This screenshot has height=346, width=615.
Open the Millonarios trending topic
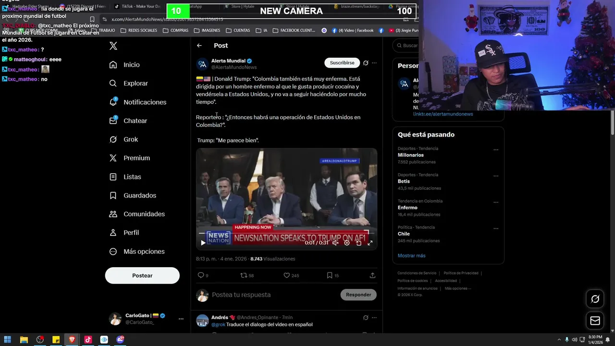pyautogui.click(x=411, y=155)
